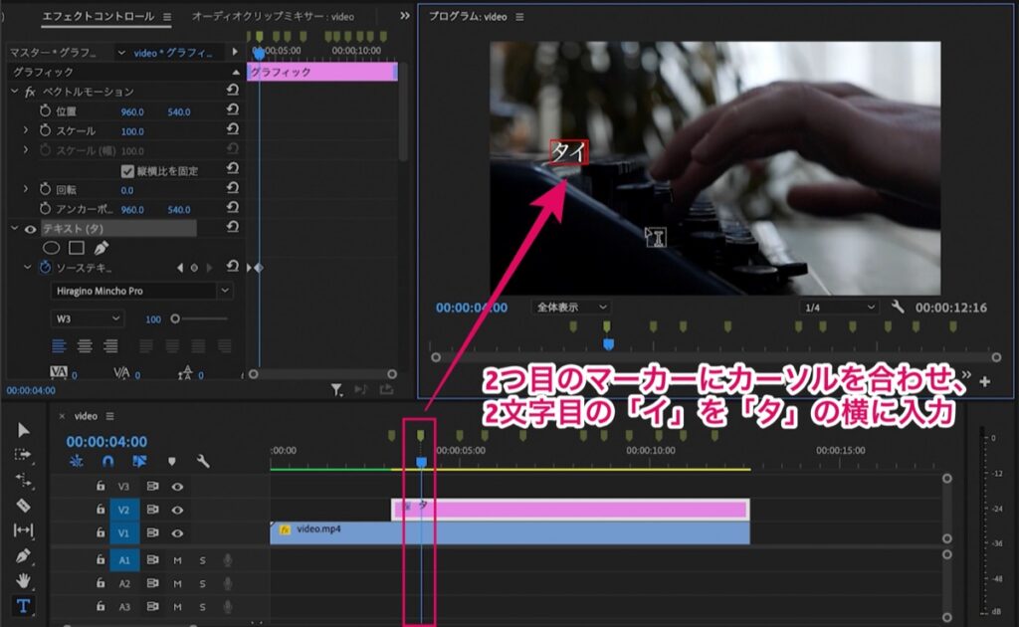The width and height of the screenshot is (1019, 627).
Task: Switch to オーディオクリップミキサー tab
Action: pyautogui.click(x=273, y=16)
